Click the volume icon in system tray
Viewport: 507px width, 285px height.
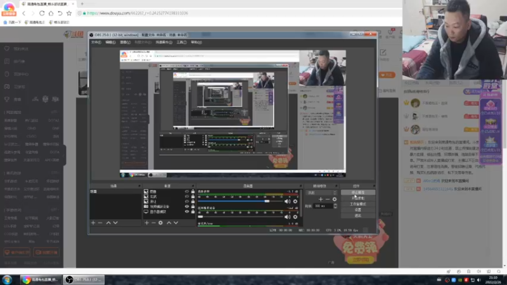479,280
